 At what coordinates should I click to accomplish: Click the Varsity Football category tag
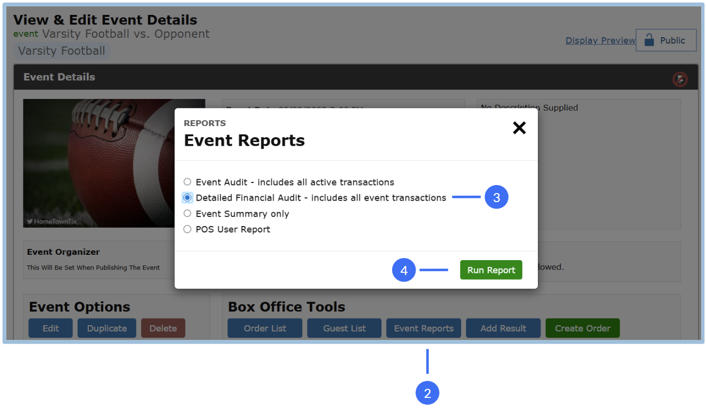62,51
